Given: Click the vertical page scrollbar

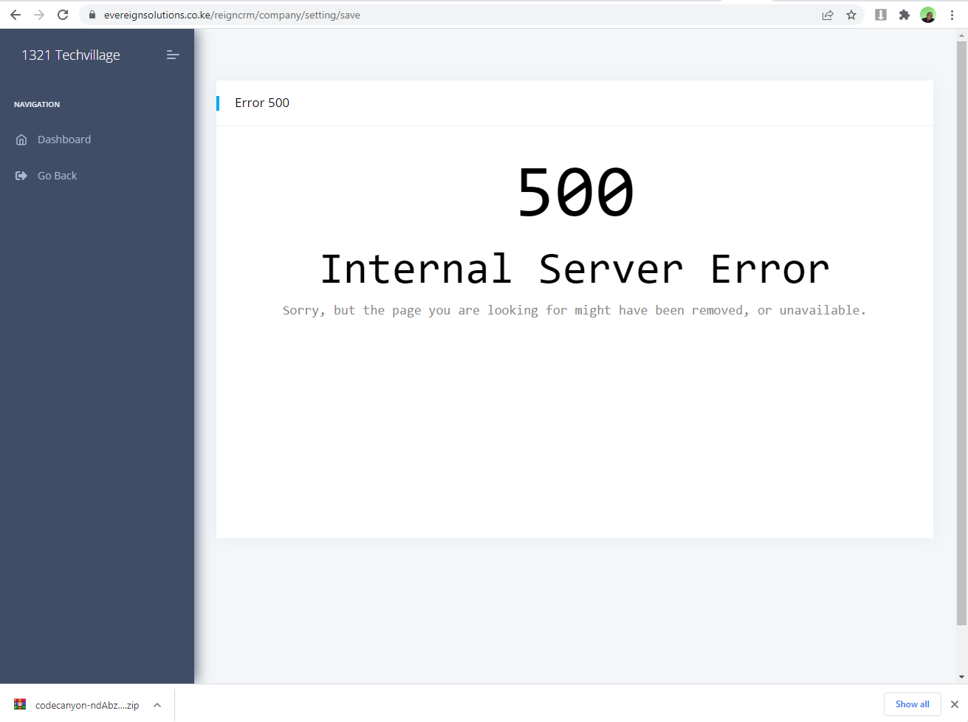Looking at the screenshot, I should coord(961,332).
